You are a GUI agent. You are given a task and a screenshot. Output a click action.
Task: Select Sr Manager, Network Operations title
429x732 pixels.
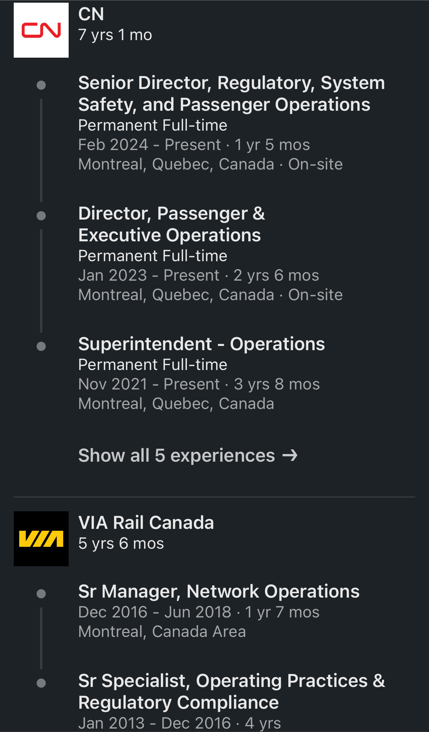[x=219, y=591]
